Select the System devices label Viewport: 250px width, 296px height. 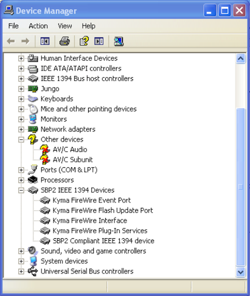click(x=64, y=261)
